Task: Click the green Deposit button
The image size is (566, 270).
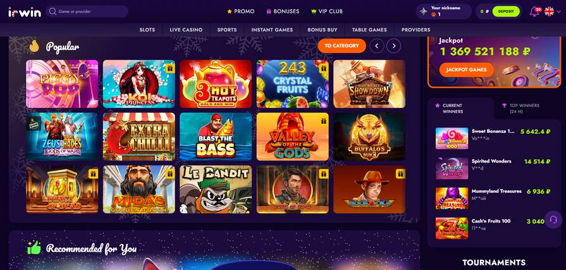Action: tap(506, 11)
